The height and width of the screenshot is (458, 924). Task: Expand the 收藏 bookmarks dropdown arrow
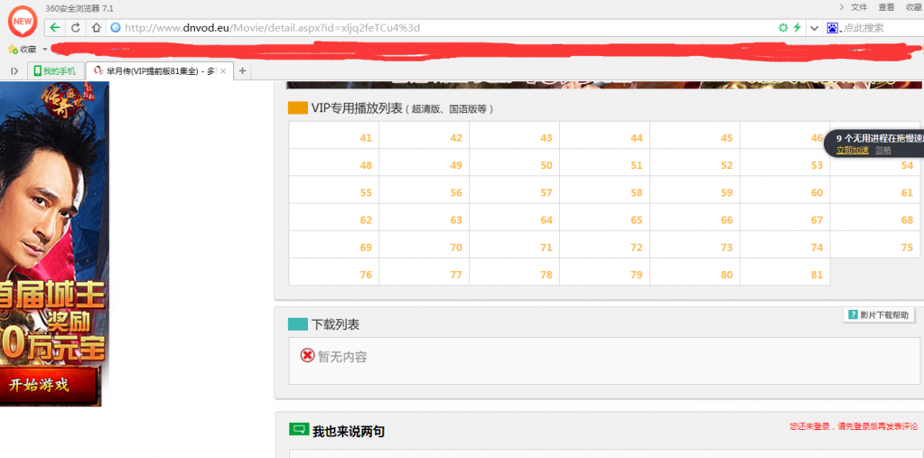[x=45, y=49]
